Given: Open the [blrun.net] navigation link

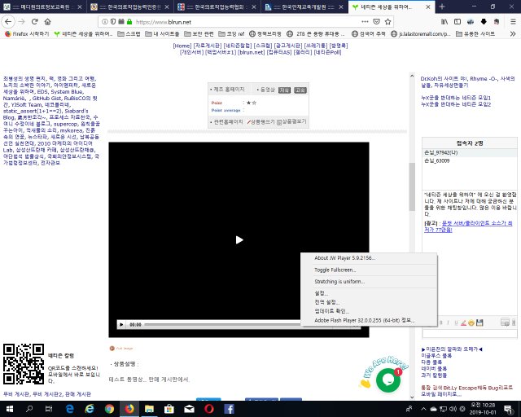Looking at the screenshot, I should pyautogui.click(x=252, y=52).
